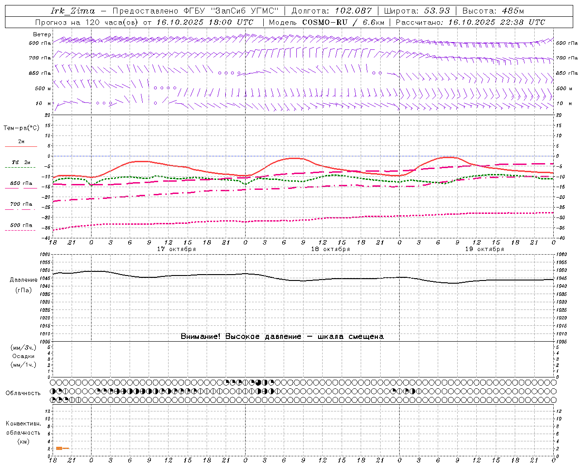Image resolution: width=580 pixels, height=464 pixels.
Task: Click the station name "Irk_Zima" in the header
Action: tap(73, 11)
